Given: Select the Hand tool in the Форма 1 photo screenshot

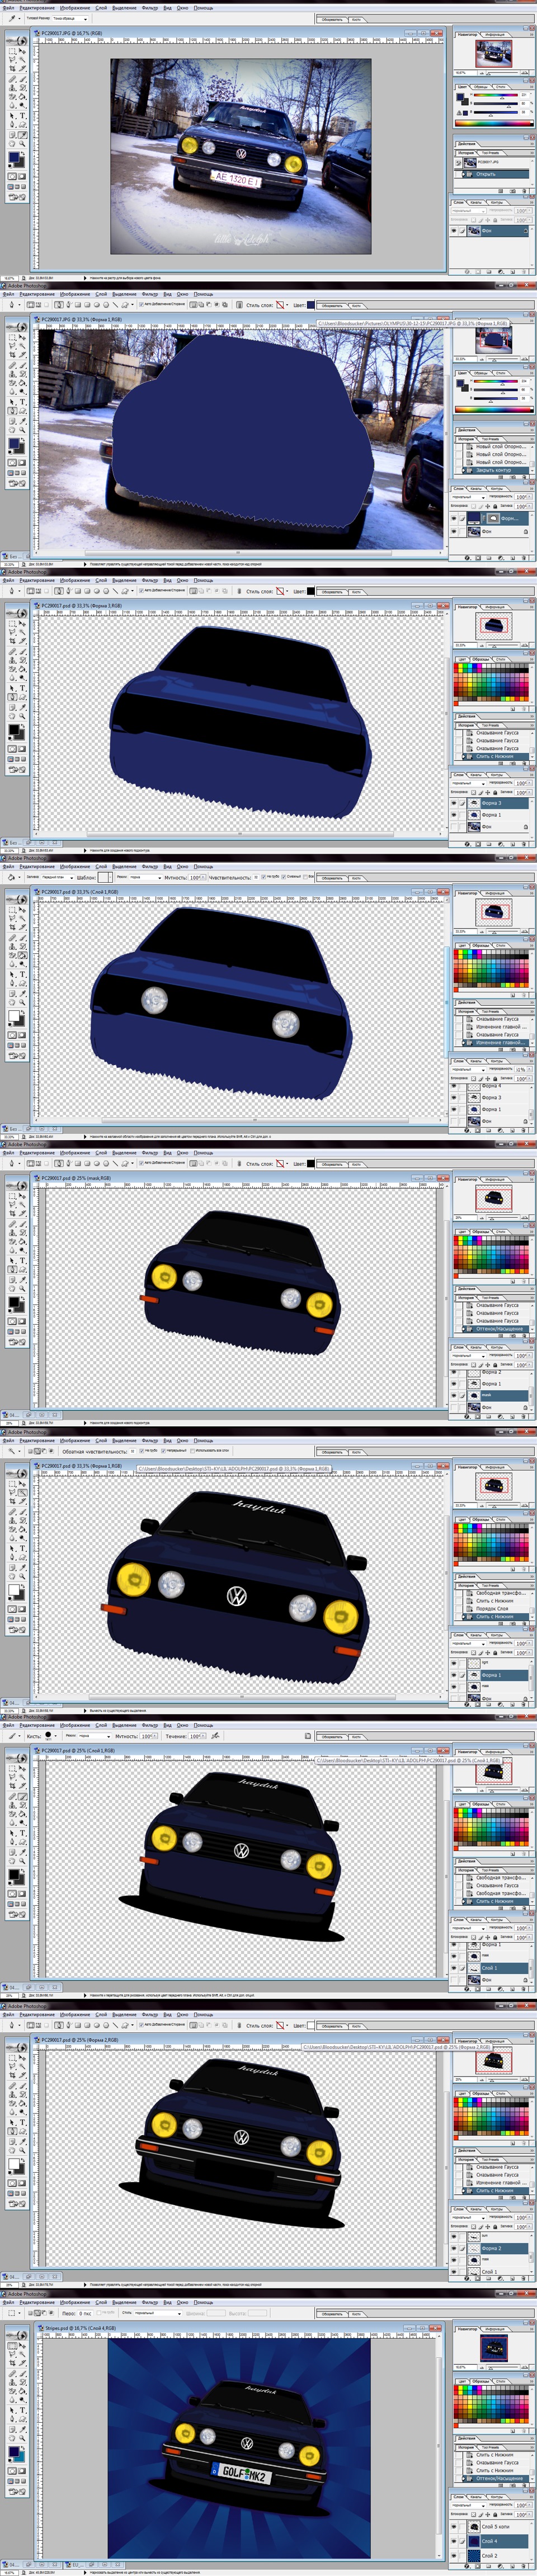Looking at the screenshot, I should (12, 430).
